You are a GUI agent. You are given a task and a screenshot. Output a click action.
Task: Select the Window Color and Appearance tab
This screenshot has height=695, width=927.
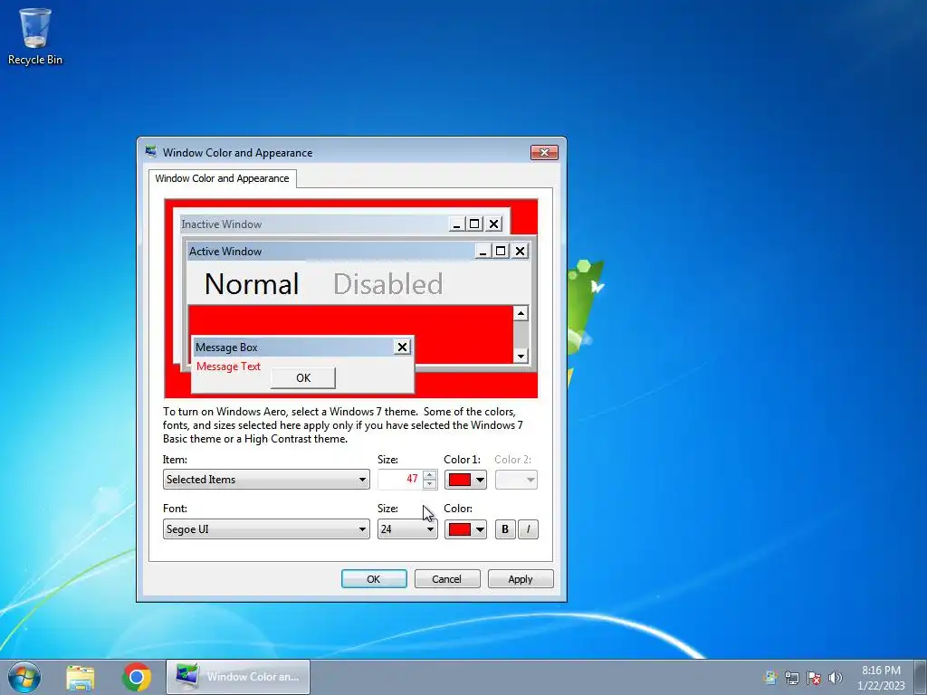(223, 178)
